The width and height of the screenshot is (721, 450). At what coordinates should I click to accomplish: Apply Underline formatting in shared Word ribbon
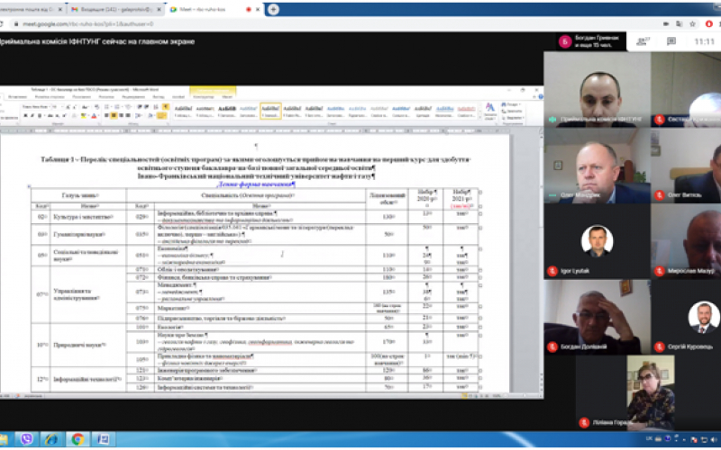point(39,116)
